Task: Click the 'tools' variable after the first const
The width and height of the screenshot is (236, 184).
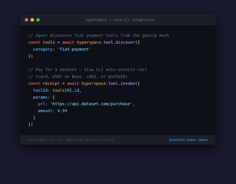Action: 49,42
